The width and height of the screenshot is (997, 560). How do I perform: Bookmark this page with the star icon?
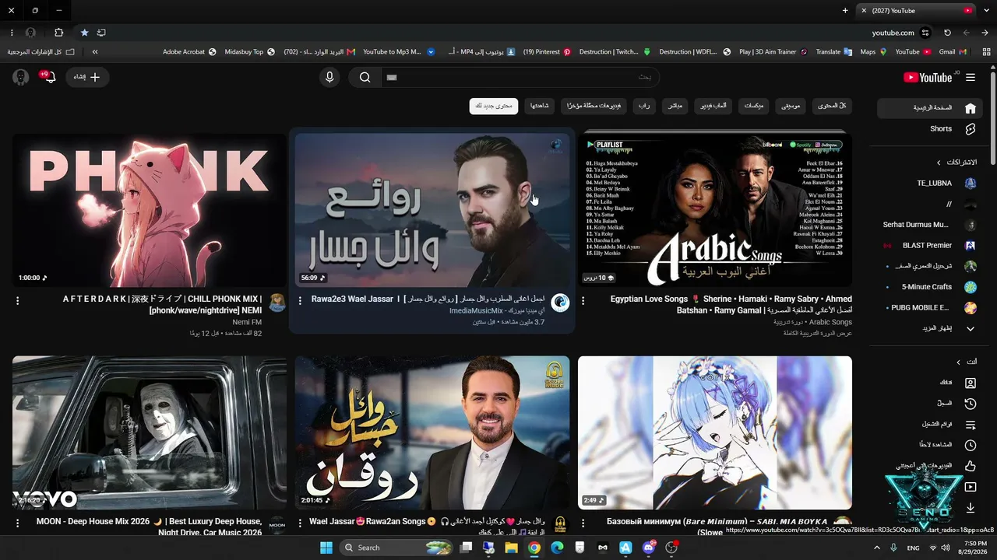pyautogui.click(x=84, y=33)
